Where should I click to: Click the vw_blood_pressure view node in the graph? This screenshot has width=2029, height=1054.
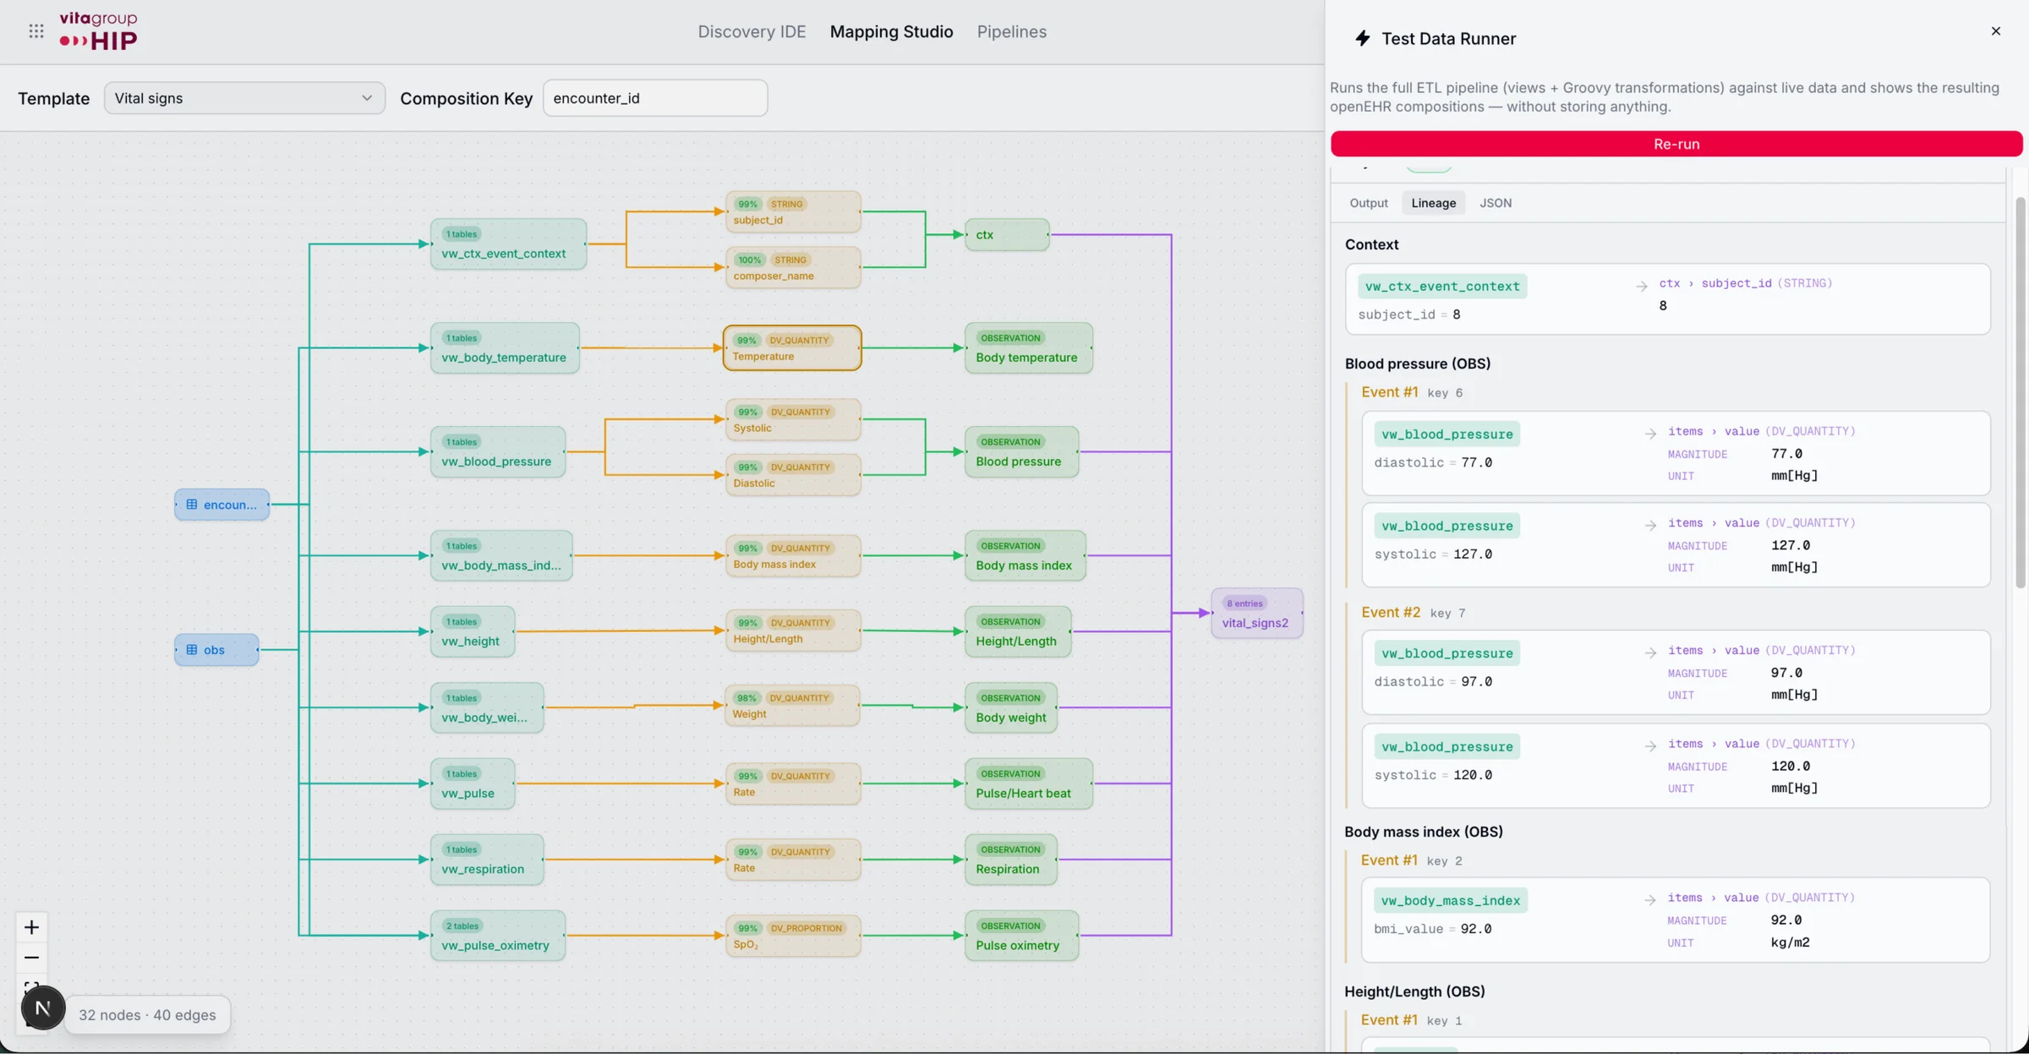[x=498, y=452]
